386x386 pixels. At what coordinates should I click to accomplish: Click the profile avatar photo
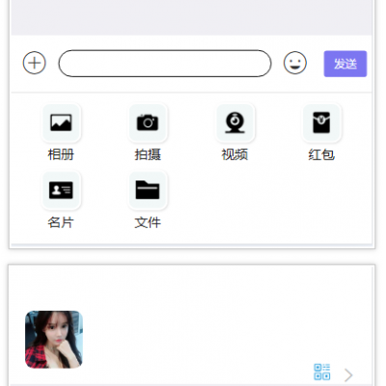click(x=54, y=340)
